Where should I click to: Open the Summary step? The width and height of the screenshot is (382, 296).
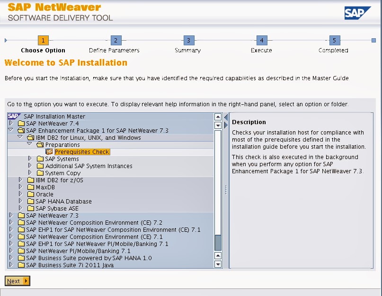[x=188, y=41]
